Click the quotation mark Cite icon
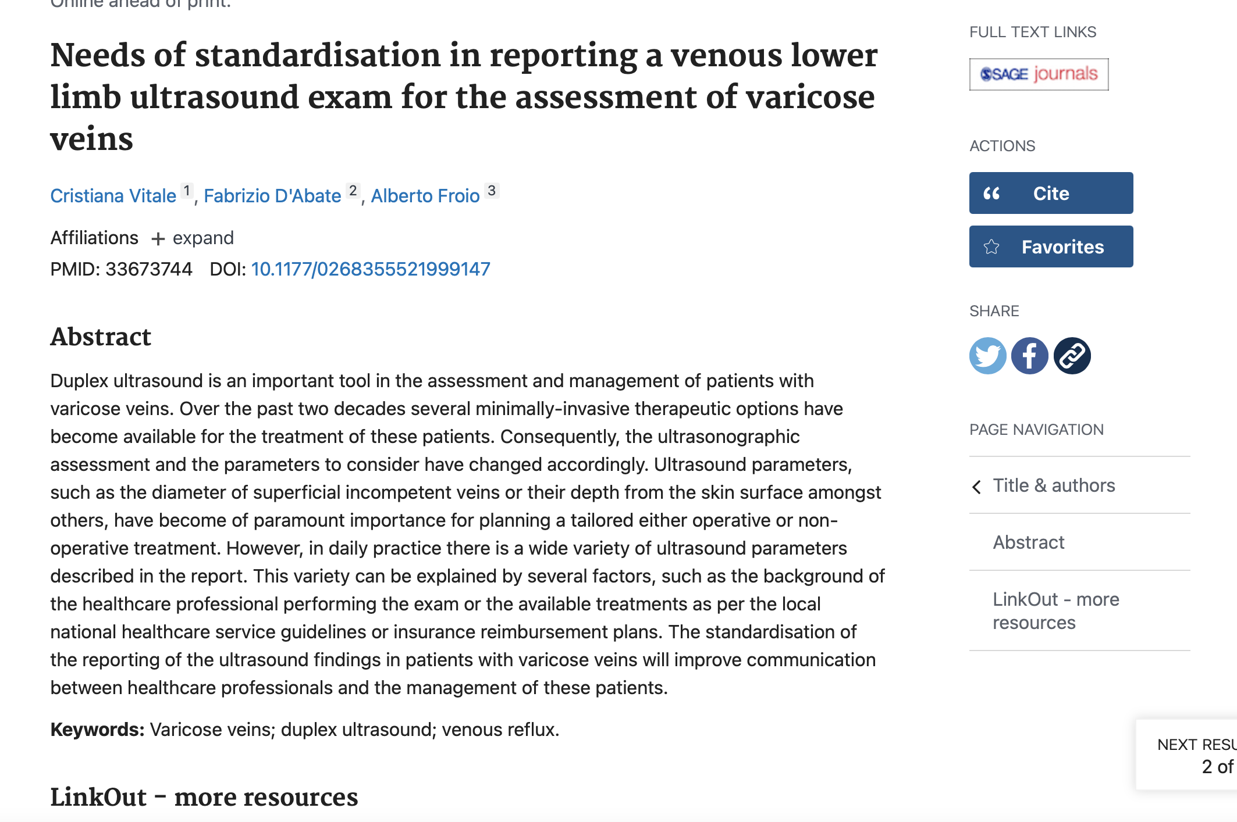The width and height of the screenshot is (1237, 822). point(991,194)
